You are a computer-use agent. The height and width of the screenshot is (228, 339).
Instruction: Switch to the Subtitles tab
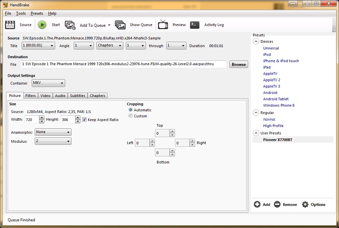click(77, 96)
